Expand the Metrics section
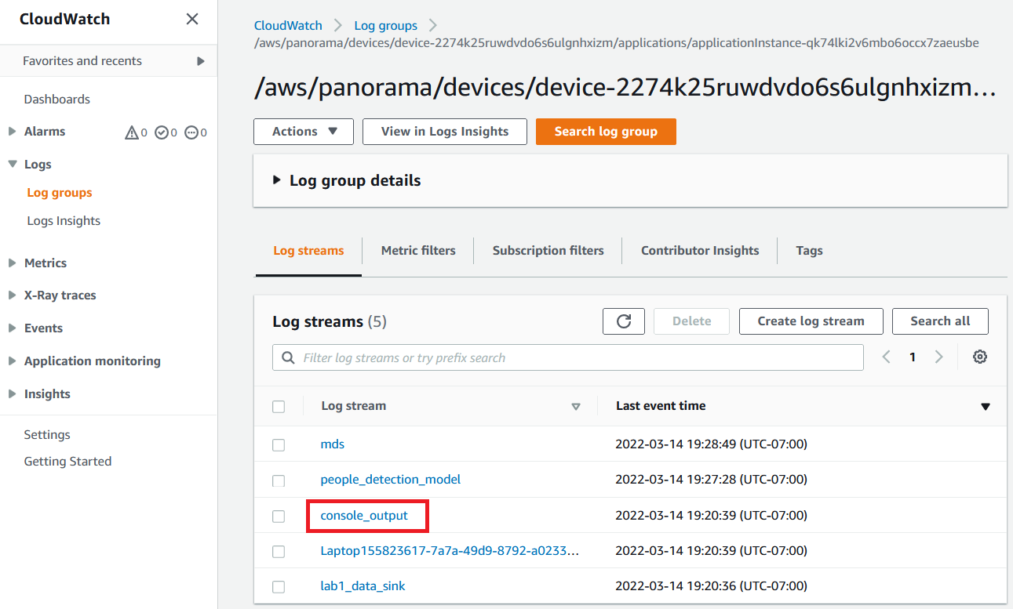 [12, 263]
